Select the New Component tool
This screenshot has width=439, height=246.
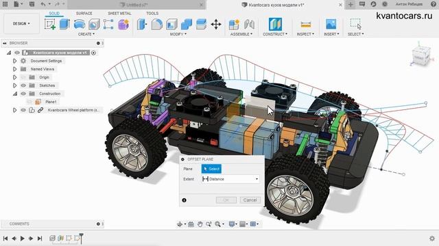(x=234, y=25)
